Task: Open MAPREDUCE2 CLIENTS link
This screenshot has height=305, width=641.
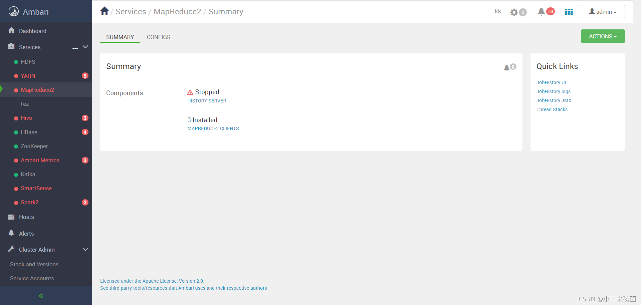Action: (213, 128)
